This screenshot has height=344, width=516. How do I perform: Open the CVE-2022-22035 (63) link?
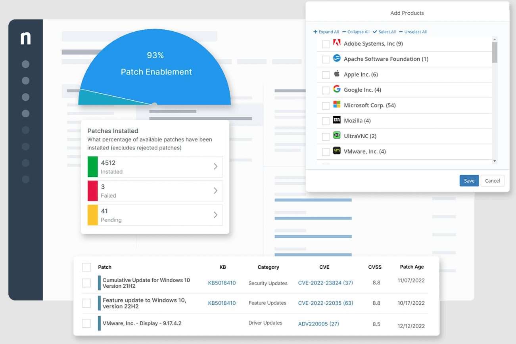coord(326,303)
